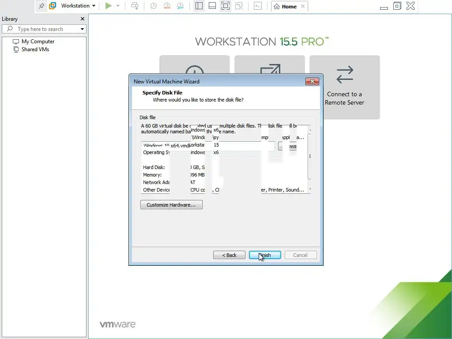The image size is (452, 339).
Task: Click the Unity mode icon
Action: coord(239,6)
